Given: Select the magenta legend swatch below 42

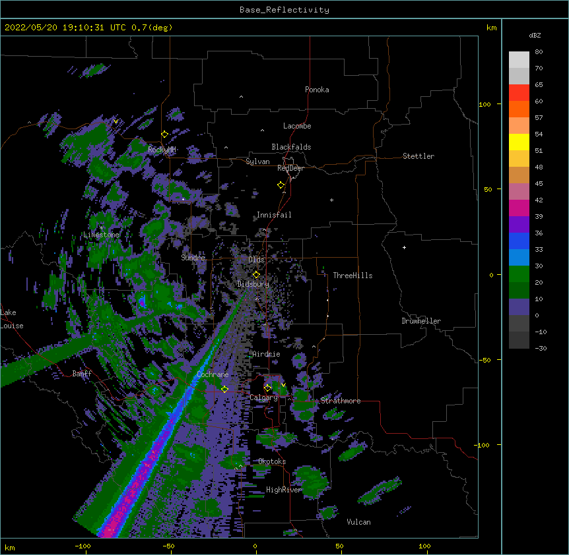Looking at the screenshot, I should (x=519, y=208).
